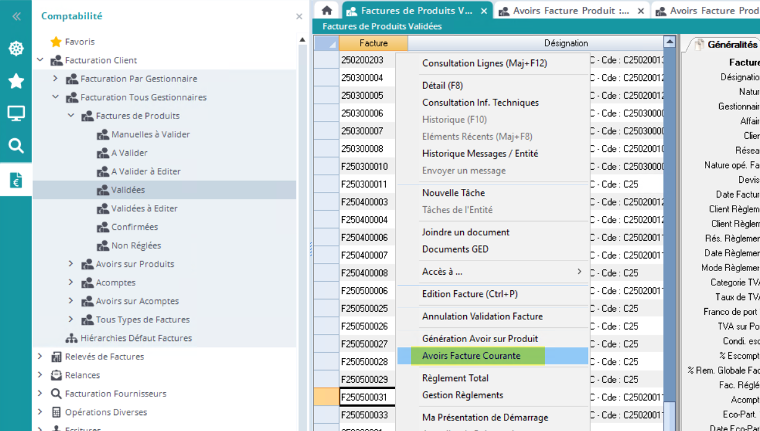Viewport: 760px width, 431px height.
Task: Expand the Relances node
Action: [40, 375]
